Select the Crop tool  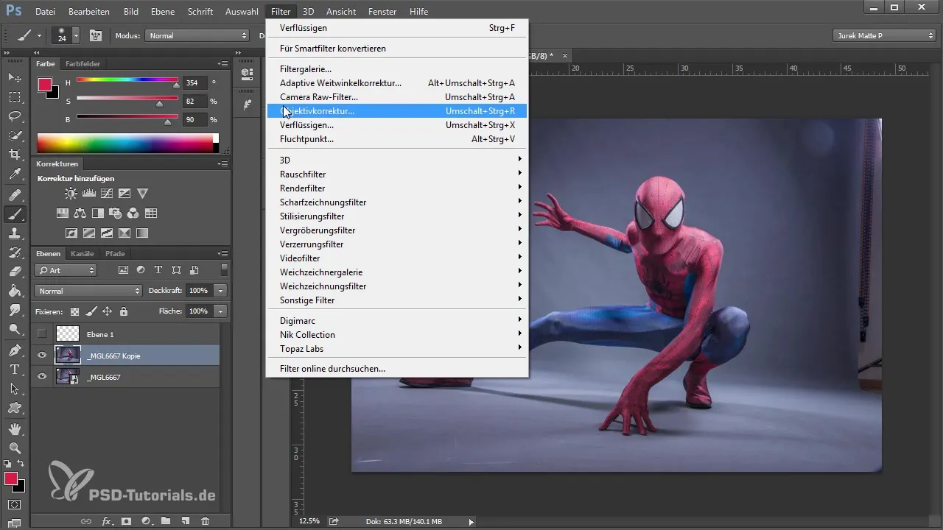tap(15, 155)
